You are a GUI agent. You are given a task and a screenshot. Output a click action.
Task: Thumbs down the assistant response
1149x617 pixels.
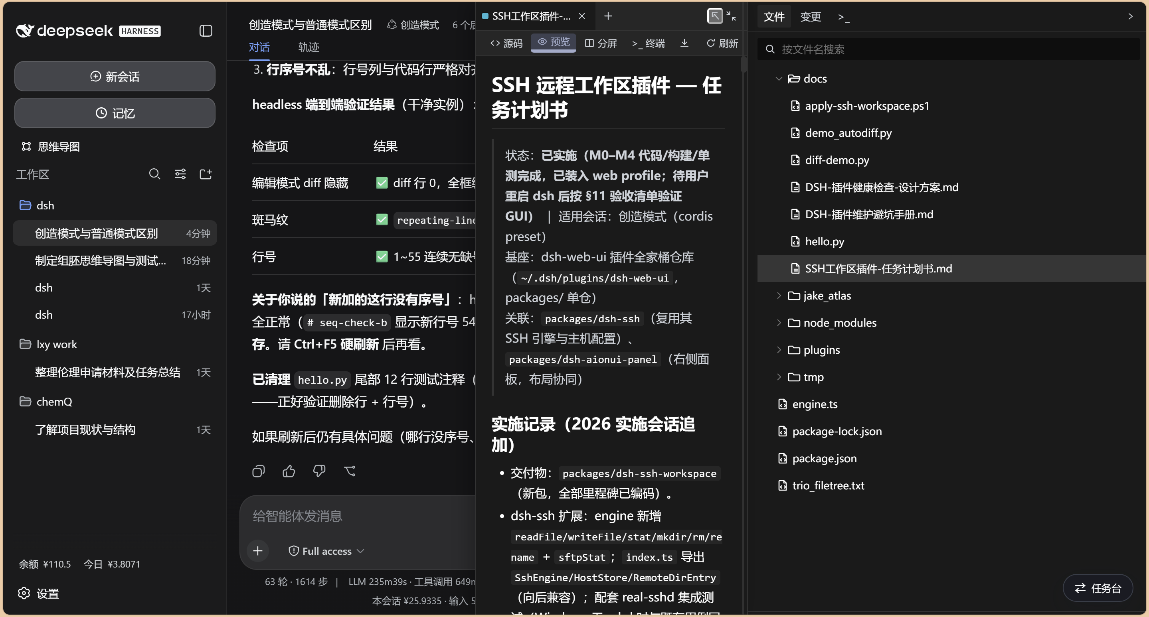[319, 471]
